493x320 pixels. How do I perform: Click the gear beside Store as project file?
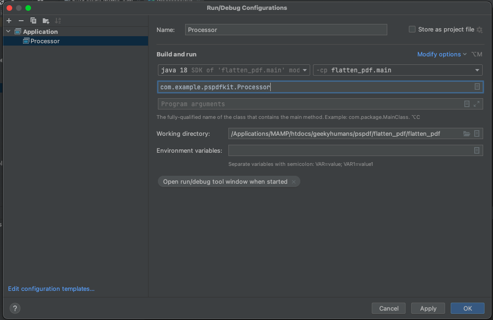[479, 29]
